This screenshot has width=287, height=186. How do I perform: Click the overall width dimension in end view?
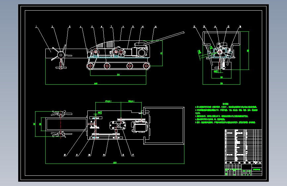(x=221, y=83)
